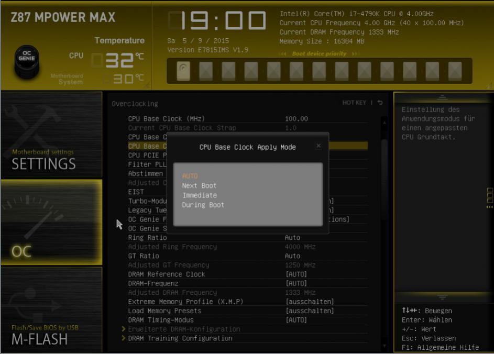
Task: Change the Ring Ratio Auto value
Action: click(292, 238)
